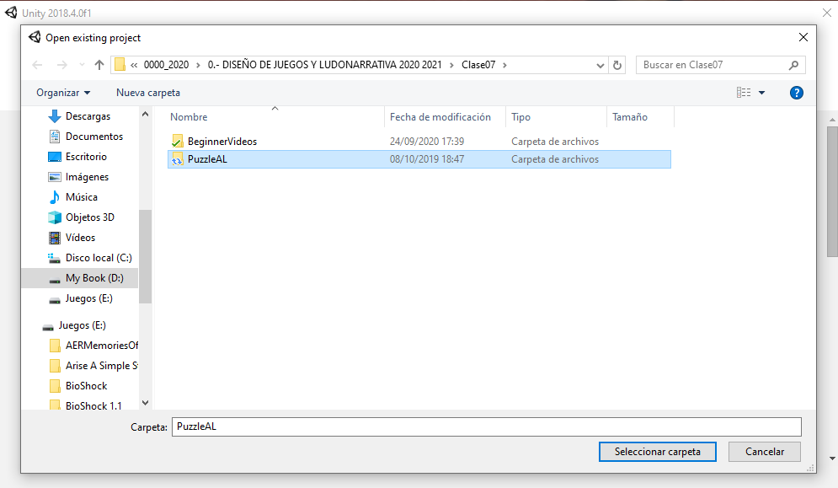Open the help question mark icon
The height and width of the screenshot is (488, 838).
pos(796,93)
